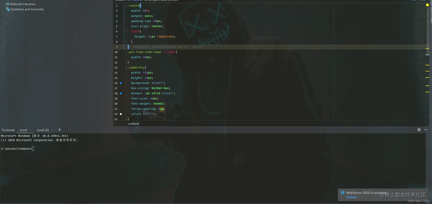Open white color swatch on line 22
The height and width of the screenshot is (204, 432).
click(x=121, y=114)
